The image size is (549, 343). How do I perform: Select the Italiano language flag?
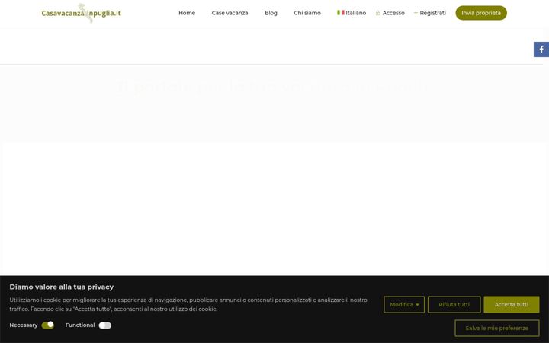(340, 13)
